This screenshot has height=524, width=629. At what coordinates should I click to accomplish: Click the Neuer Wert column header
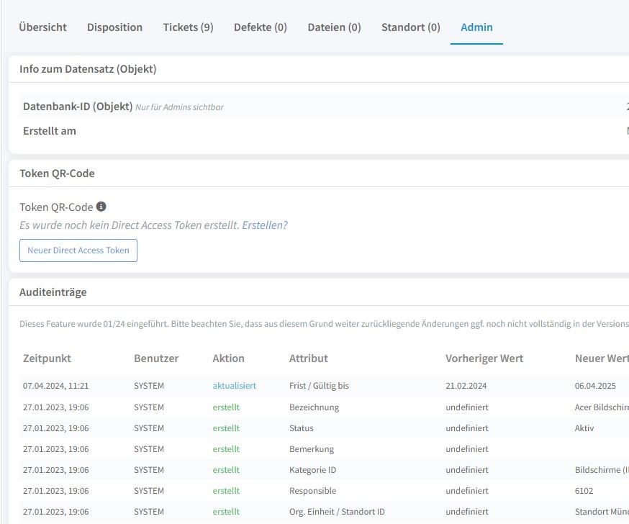point(601,358)
